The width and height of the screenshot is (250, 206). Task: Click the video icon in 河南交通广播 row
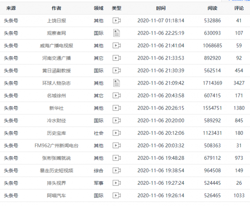point(117,58)
